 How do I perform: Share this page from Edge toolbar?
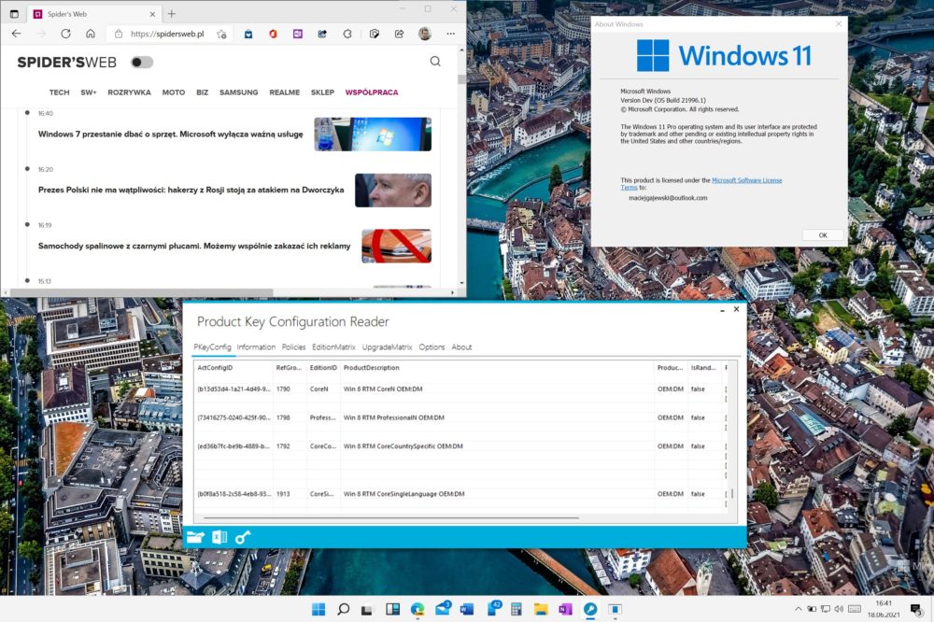pyautogui.click(x=399, y=34)
